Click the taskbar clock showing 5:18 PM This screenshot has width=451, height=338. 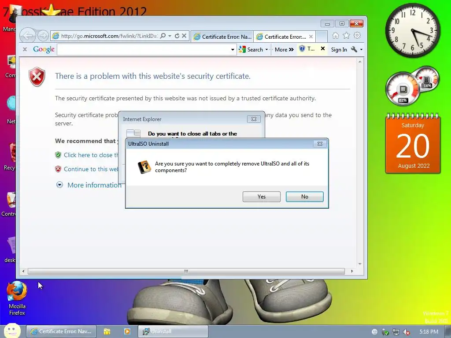(x=429, y=332)
